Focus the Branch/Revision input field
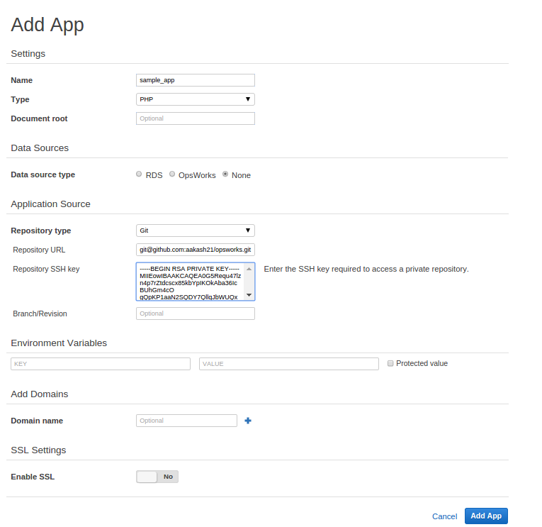 [195, 314]
